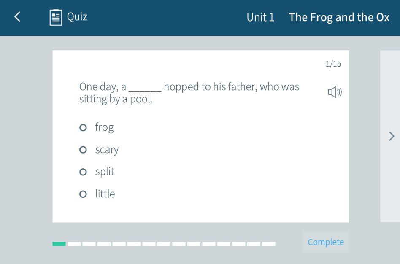Jump to the last progress segment

coord(269,244)
